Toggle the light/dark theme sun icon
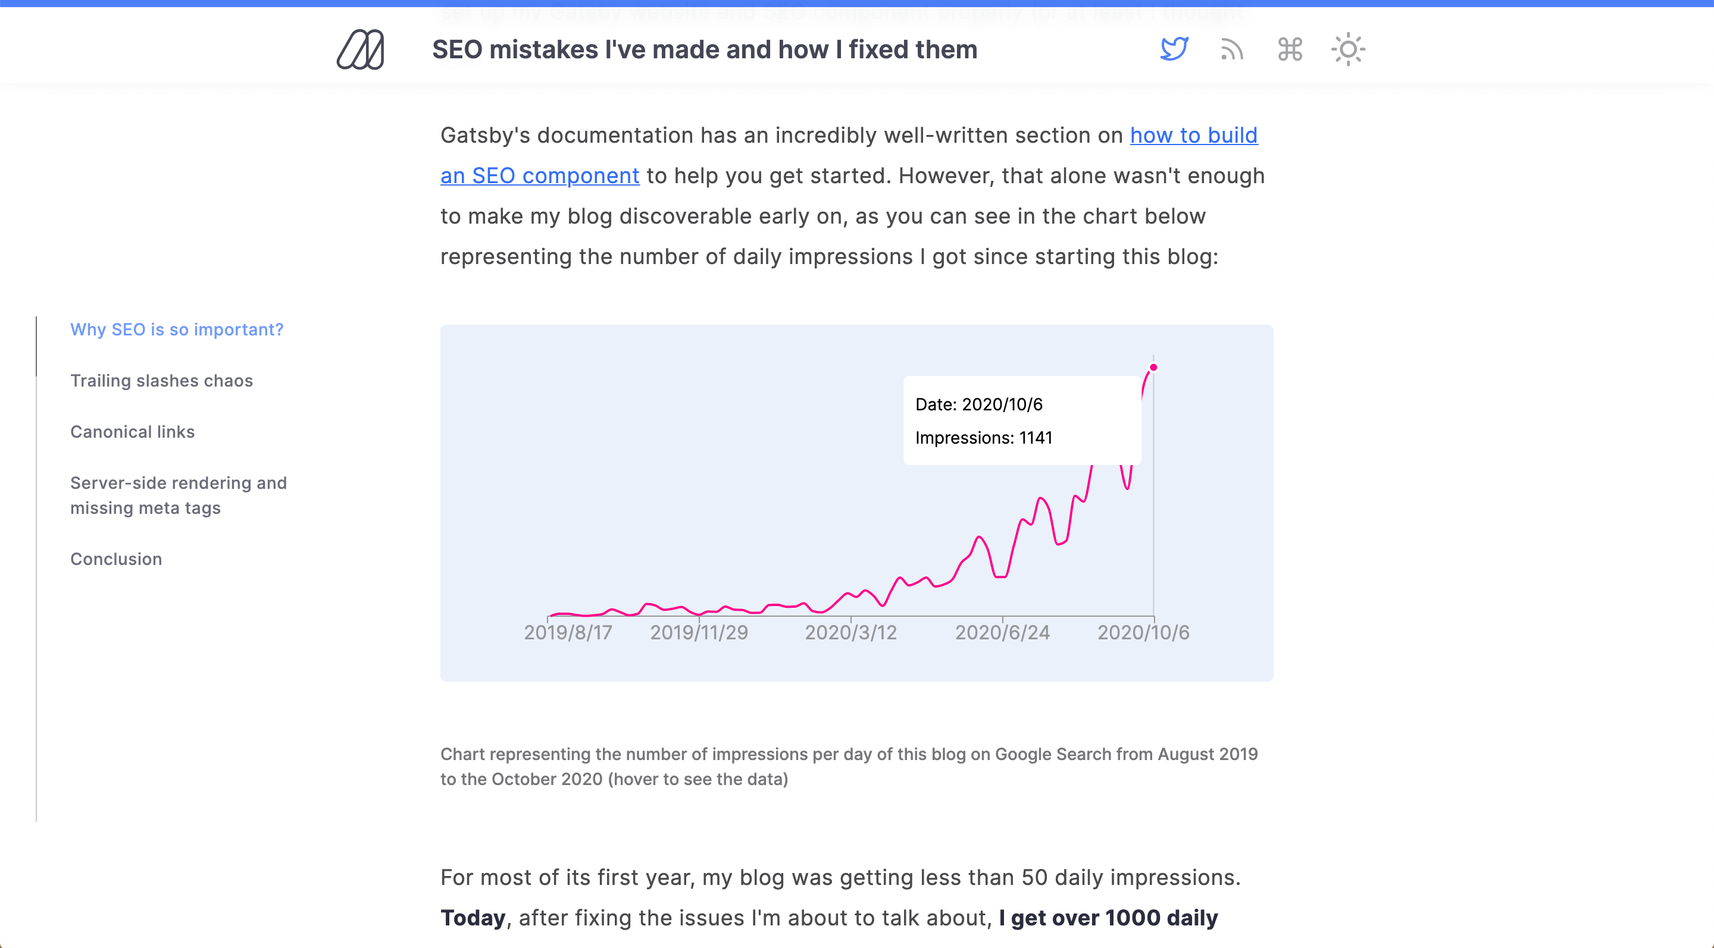The height and width of the screenshot is (948, 1714). (x=1348, y=49)
